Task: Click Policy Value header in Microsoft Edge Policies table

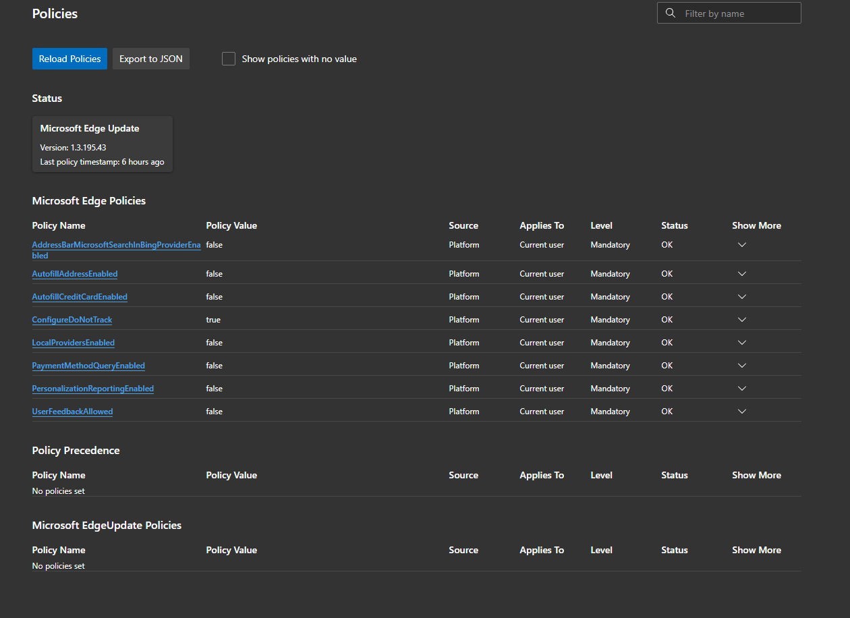Action: pyautogui.click(x=231, y=225)
